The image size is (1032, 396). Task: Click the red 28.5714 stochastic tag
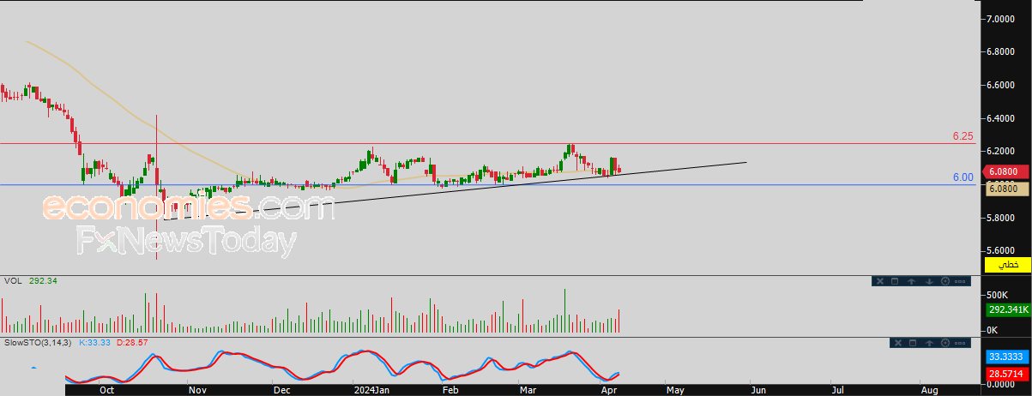click(x=1007, y=375)
